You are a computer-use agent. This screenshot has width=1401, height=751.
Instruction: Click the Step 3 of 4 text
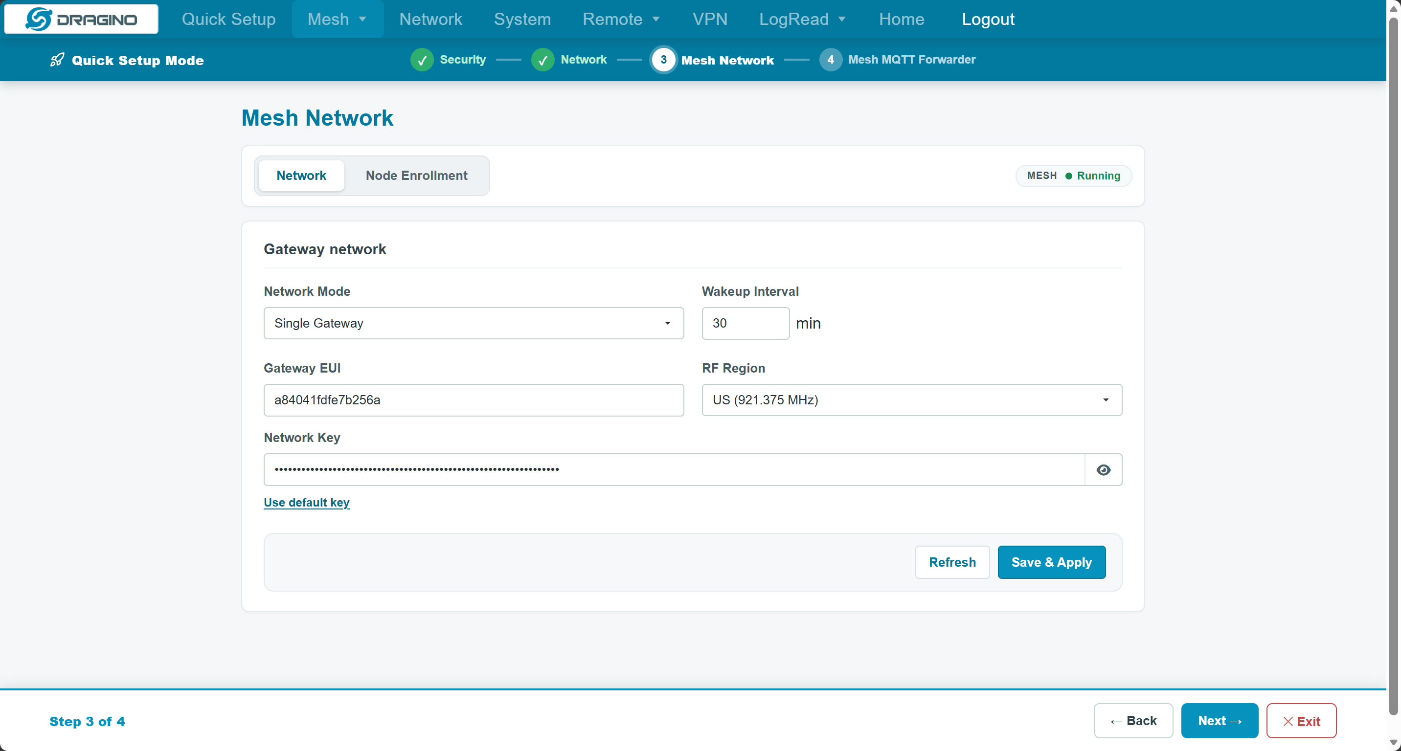(87, 721)
